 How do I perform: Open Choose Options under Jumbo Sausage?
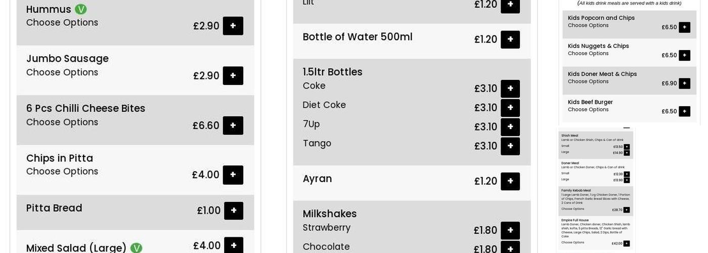62,72
